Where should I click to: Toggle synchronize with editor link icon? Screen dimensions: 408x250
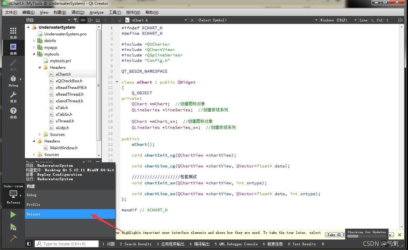(x=83, y=20)
